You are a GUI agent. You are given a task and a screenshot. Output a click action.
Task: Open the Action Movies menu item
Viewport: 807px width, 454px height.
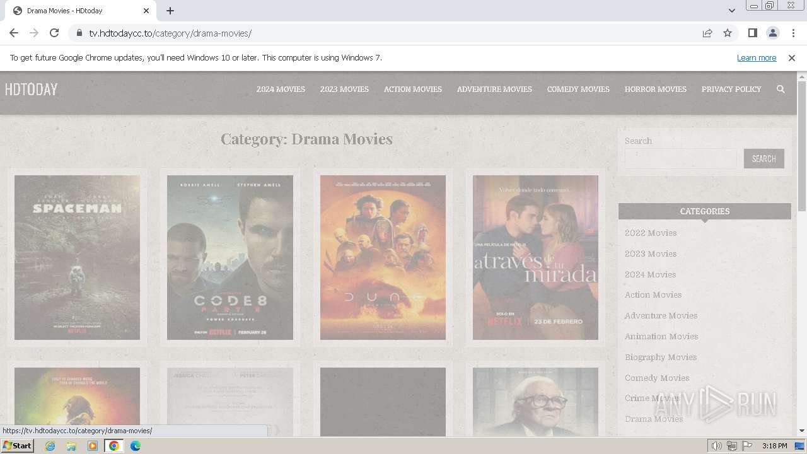tap(413, 90)
